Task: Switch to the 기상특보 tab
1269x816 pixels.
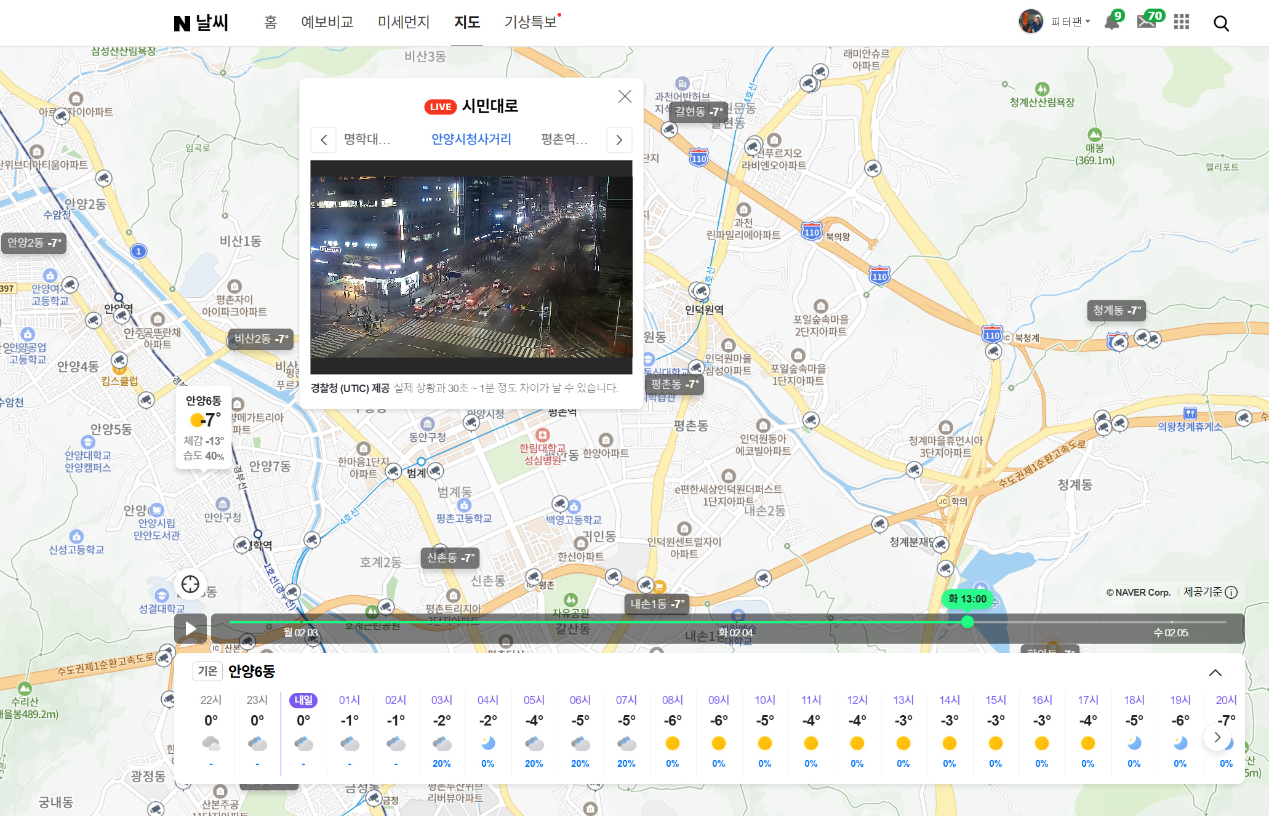Action: click(x=530, y=22)
